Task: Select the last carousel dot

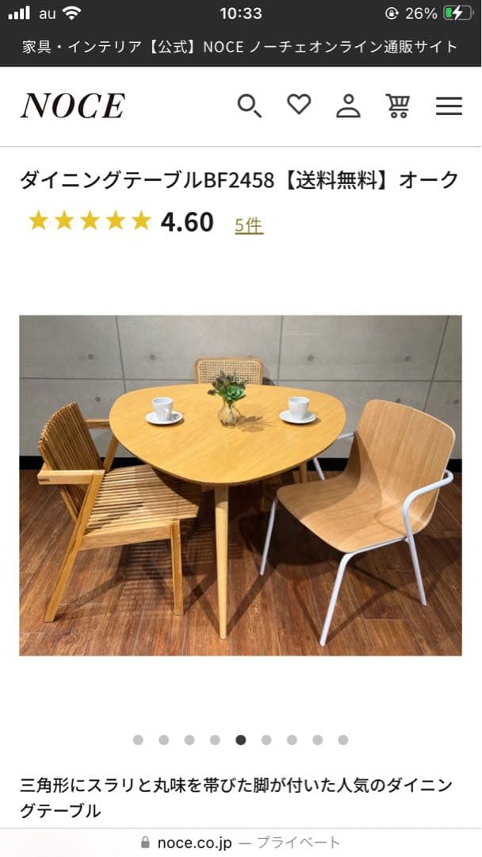Action: pos(342,740)
